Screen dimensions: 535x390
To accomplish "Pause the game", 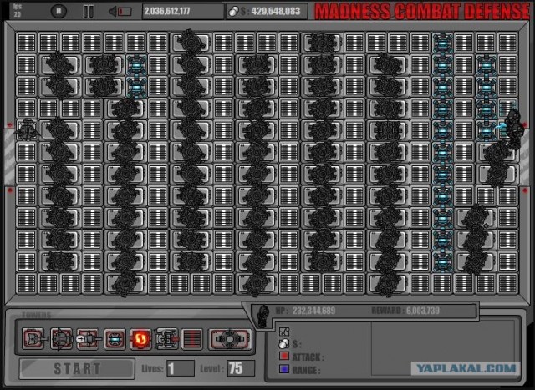I will (89, 12).
